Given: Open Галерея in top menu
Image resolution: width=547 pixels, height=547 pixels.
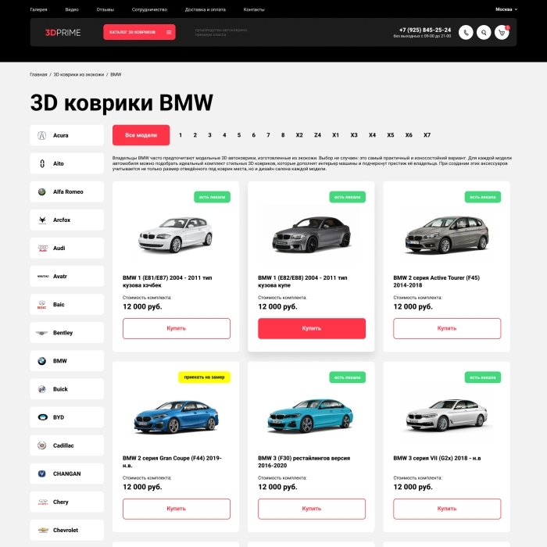Looking at the screenshot, I should coord(38,9).
